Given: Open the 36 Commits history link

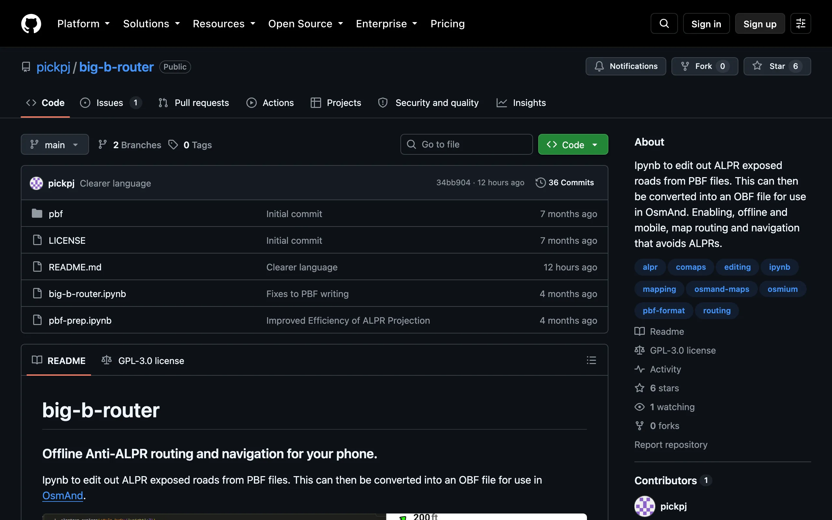Looking at the screenshot, I should tap(565, 183).
